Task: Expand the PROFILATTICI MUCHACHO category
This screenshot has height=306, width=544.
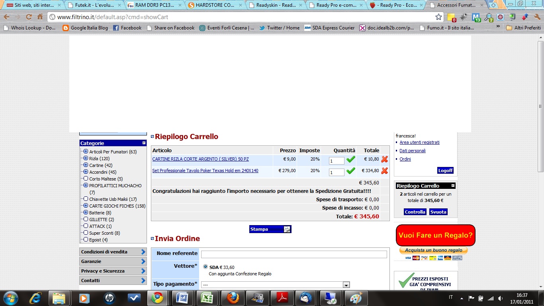Action: [x=86, y=185]
